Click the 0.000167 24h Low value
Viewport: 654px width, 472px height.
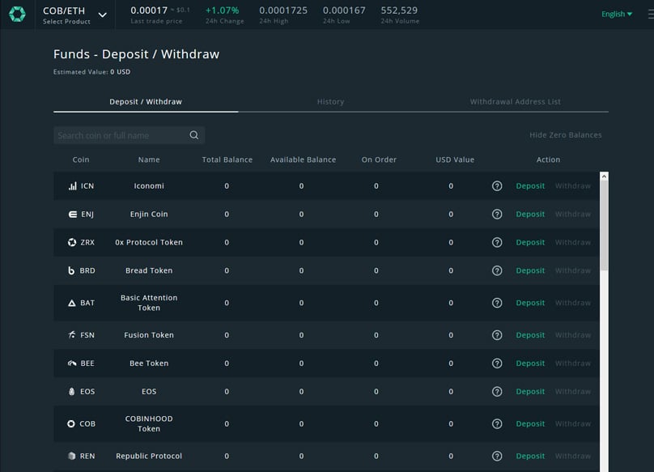(x=344, y=10)
